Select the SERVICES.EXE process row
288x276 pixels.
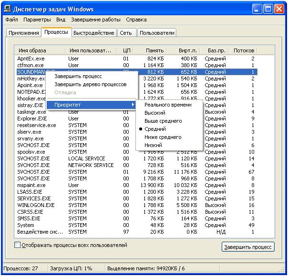point(137,198)
